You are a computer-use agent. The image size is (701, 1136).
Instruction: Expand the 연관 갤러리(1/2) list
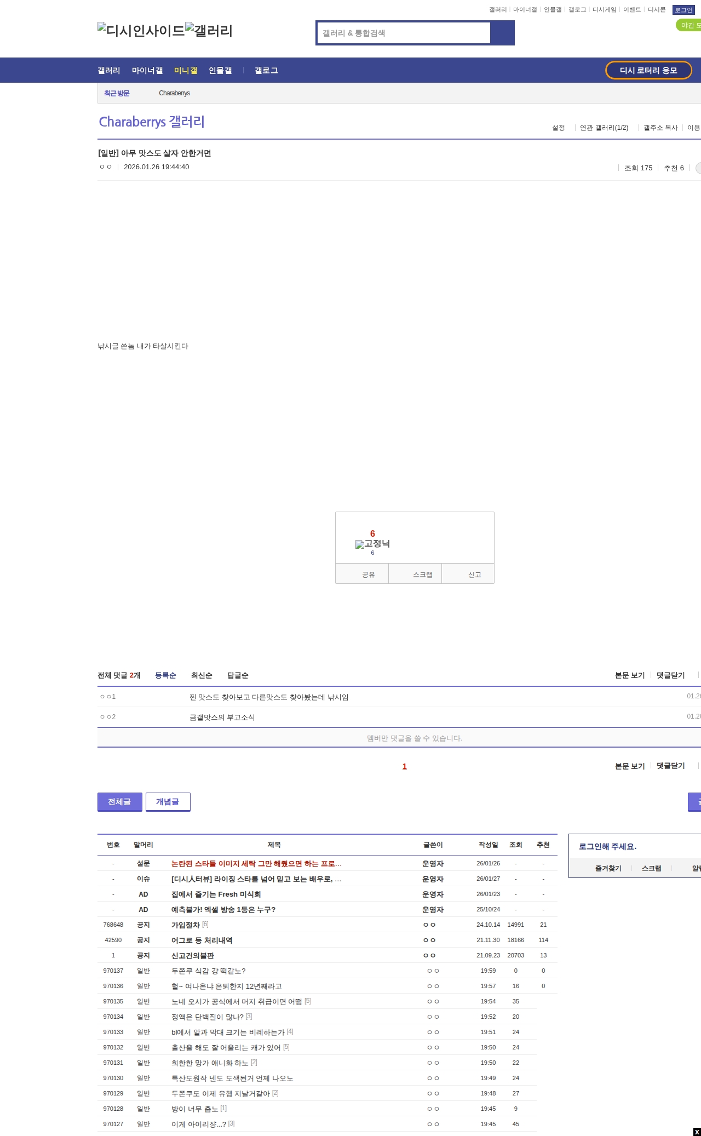[x=604, y=128]
